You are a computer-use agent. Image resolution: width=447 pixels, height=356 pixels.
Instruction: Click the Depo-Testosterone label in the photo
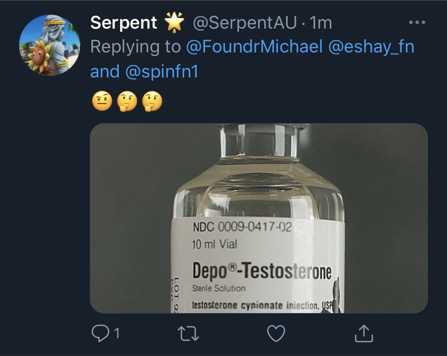click(261, 271)
